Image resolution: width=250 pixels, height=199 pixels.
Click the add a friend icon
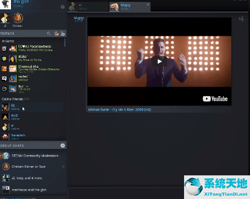click(x=63, y=34)
